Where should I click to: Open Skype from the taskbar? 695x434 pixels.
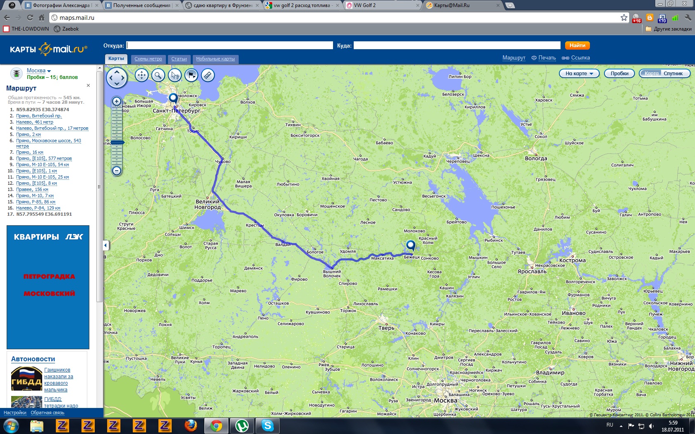268,425
